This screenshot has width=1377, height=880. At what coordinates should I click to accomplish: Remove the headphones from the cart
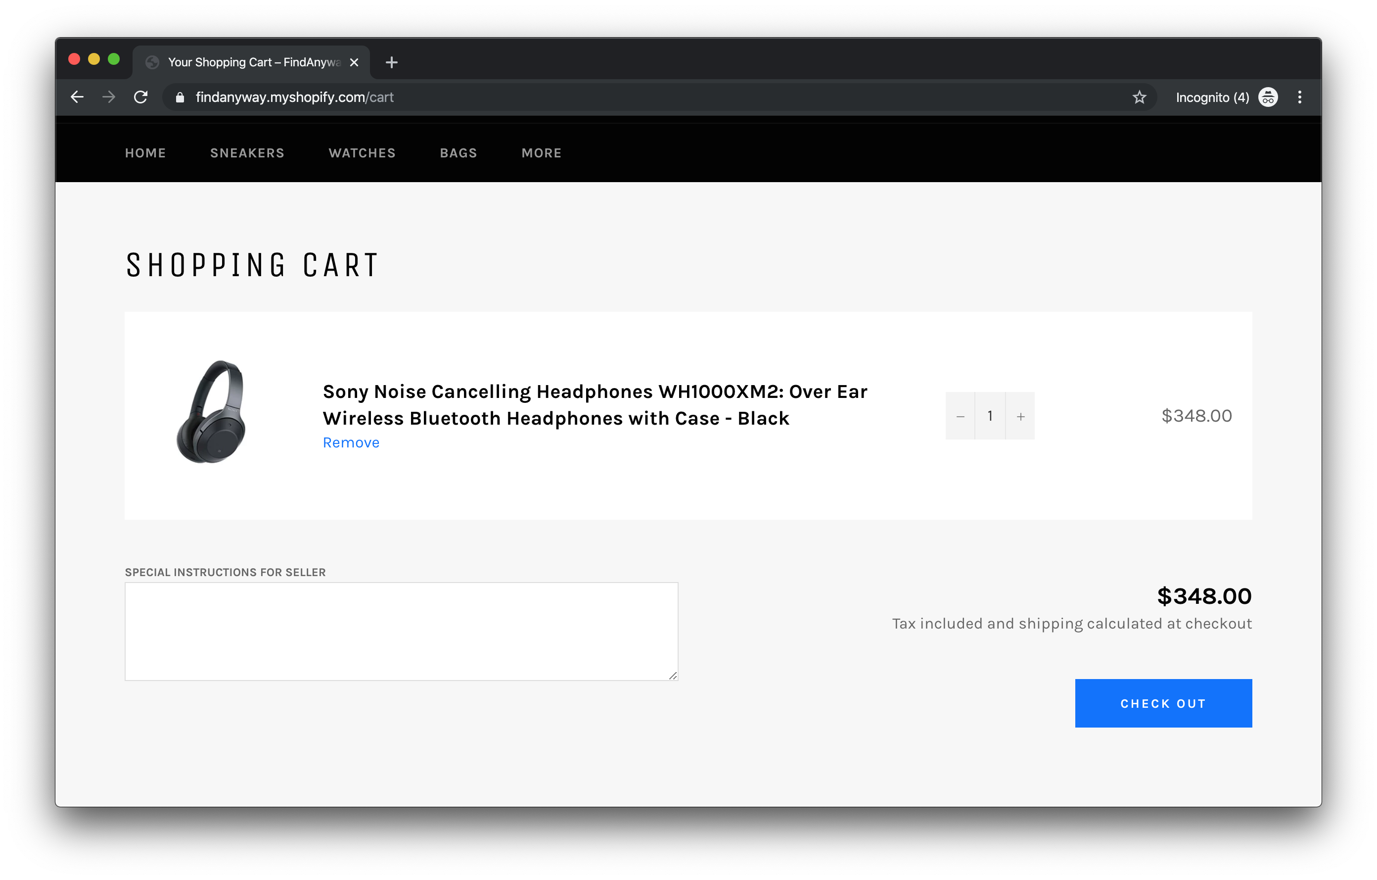pos(351,442)
